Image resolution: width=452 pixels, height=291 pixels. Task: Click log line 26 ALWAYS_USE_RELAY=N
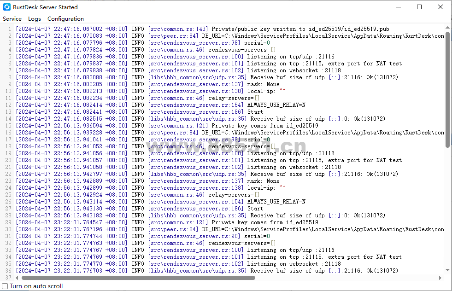click(x=160, y=202)
